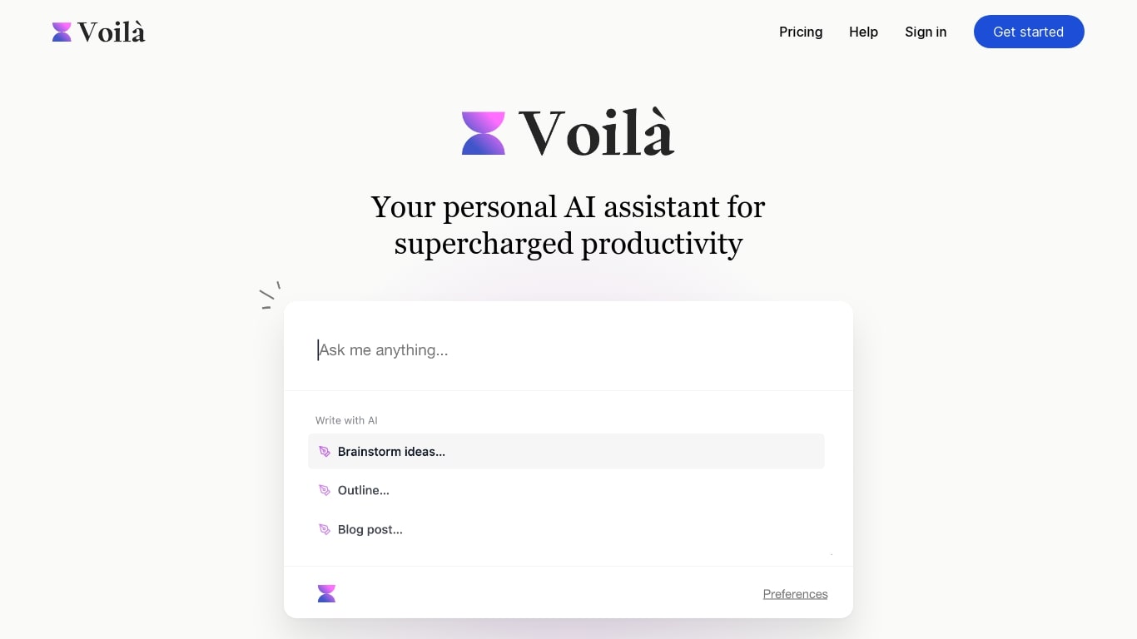Open Preferences from the assistant footer

coord(795,593)
